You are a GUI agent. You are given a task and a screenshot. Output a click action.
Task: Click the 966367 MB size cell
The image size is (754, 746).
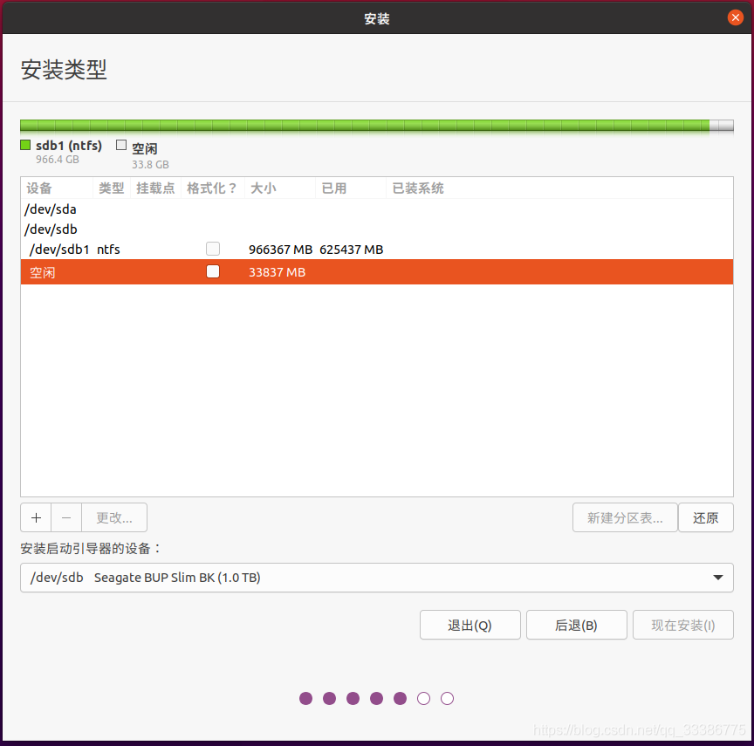tap(280, 250)
